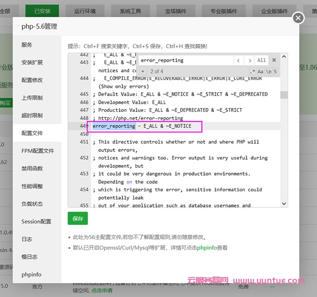Click the error_reporting search input
This screenshot has width=317, height=297.
click(186, 60)
